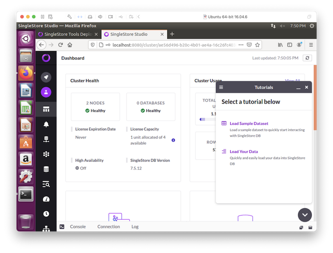Viewport: 333px width, 253px height.
Task: Open LibreOffice Calc in the launcher
Action: [26, 108]
